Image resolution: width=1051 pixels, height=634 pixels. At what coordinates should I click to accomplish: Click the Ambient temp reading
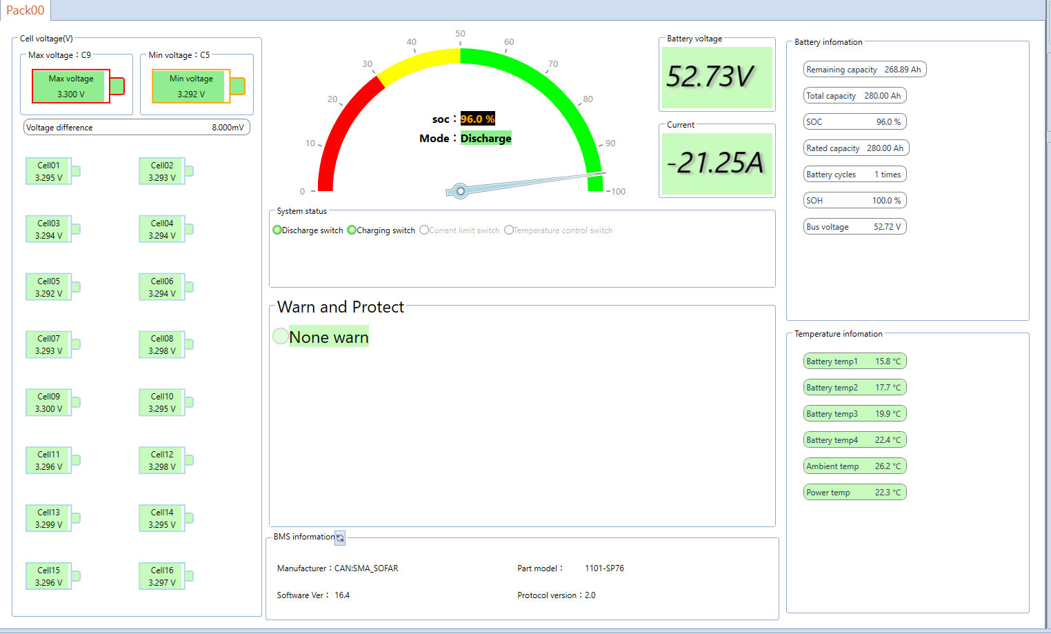point(854,466)
